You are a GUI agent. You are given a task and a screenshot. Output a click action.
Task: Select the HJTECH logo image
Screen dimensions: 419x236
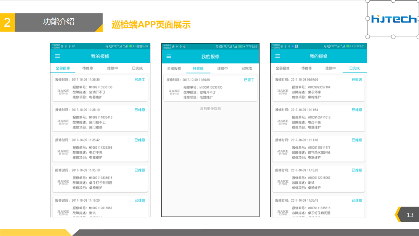coord(393,19)
